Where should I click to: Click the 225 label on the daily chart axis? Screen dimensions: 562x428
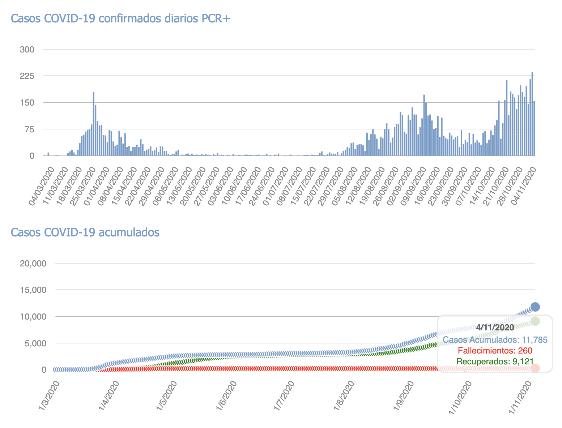tap(27, 76)
